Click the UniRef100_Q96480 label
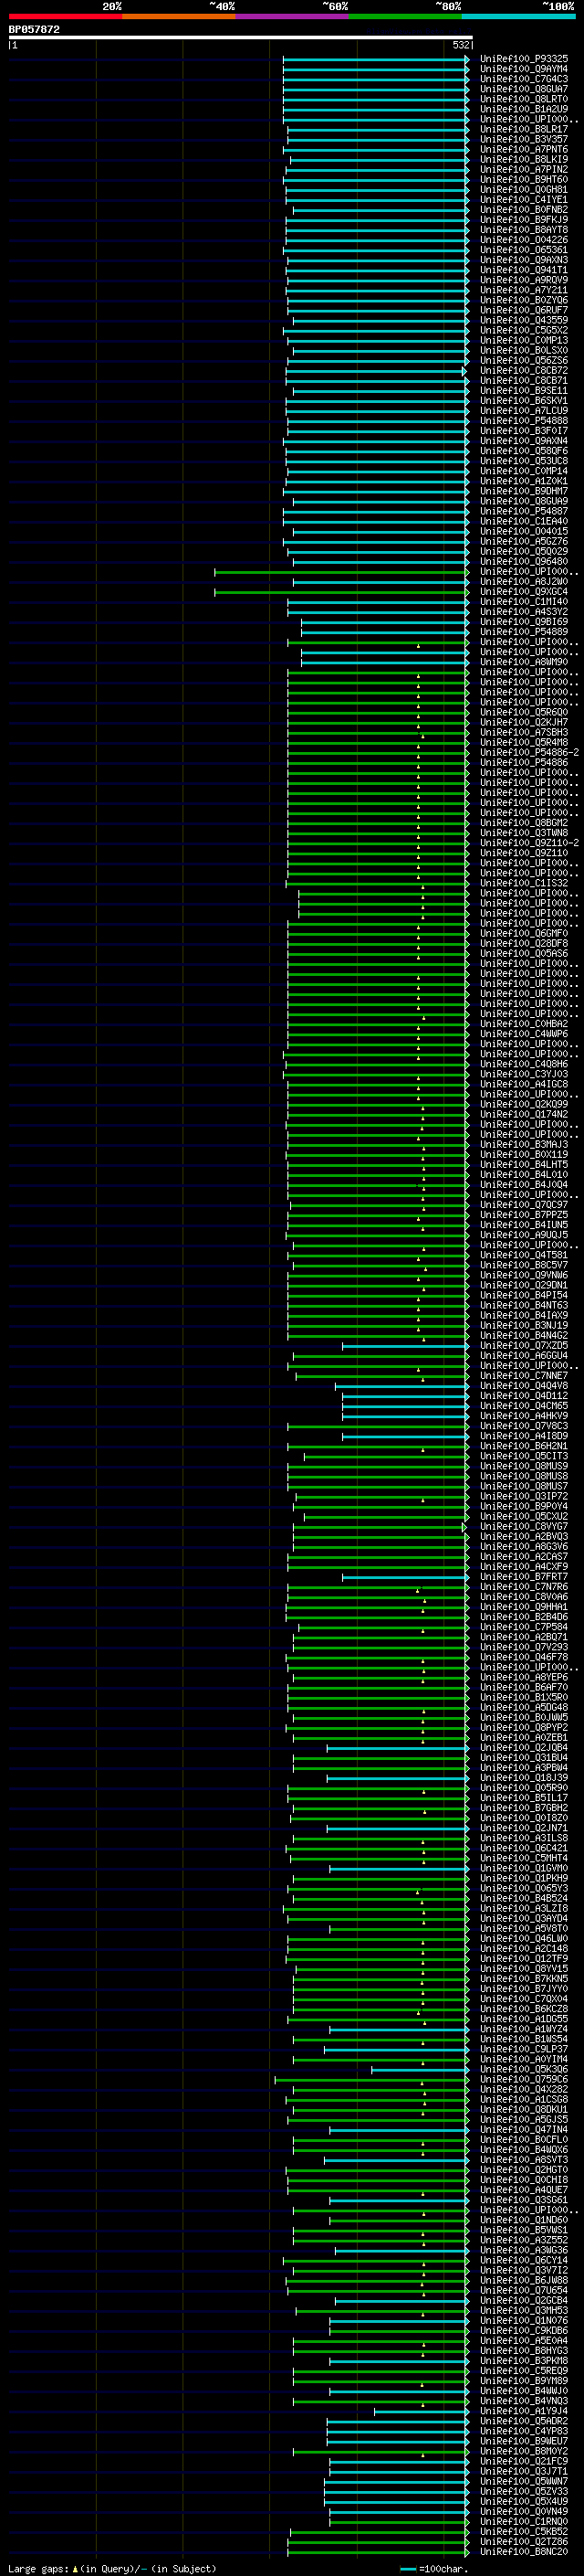Image resolution: width=584 pixels, height=2576 pixels. coord(524,561)
